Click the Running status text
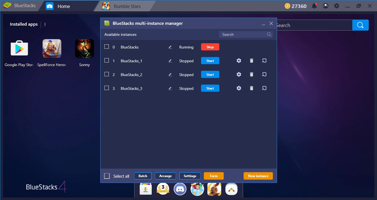The image size is (377, 200). click(186, 47)
